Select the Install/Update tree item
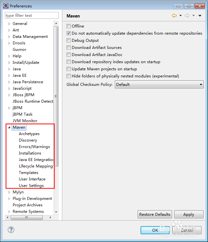208x242 pixels. 26,62
